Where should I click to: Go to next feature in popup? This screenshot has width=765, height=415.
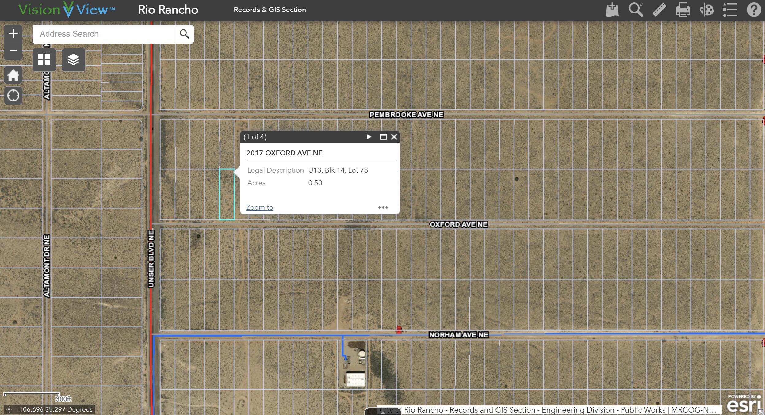click(x=369, y=137)
